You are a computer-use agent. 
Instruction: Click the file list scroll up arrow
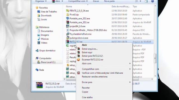(x=155, y=6)
